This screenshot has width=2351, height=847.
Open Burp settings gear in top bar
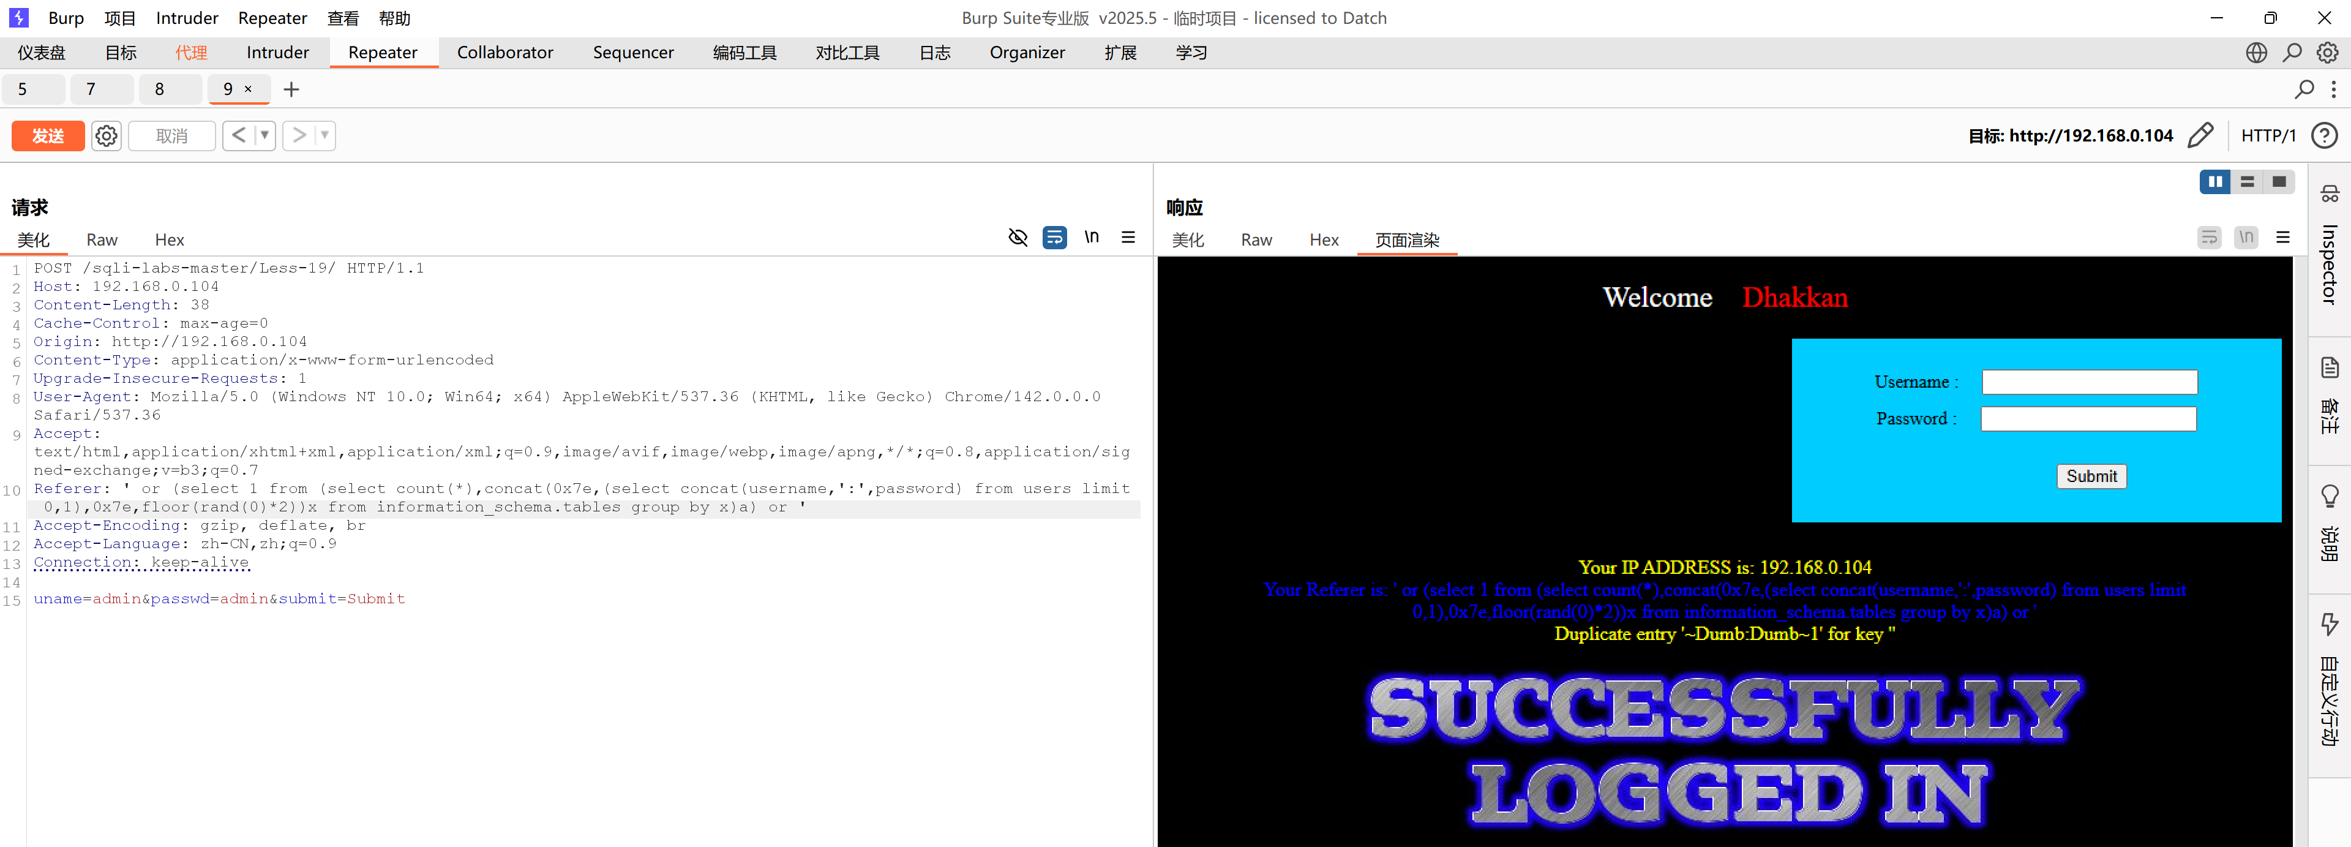[x=2327, y=53]
